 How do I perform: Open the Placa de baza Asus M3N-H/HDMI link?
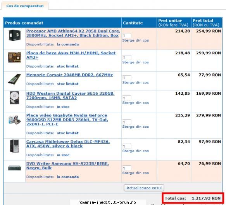point(71,55)
